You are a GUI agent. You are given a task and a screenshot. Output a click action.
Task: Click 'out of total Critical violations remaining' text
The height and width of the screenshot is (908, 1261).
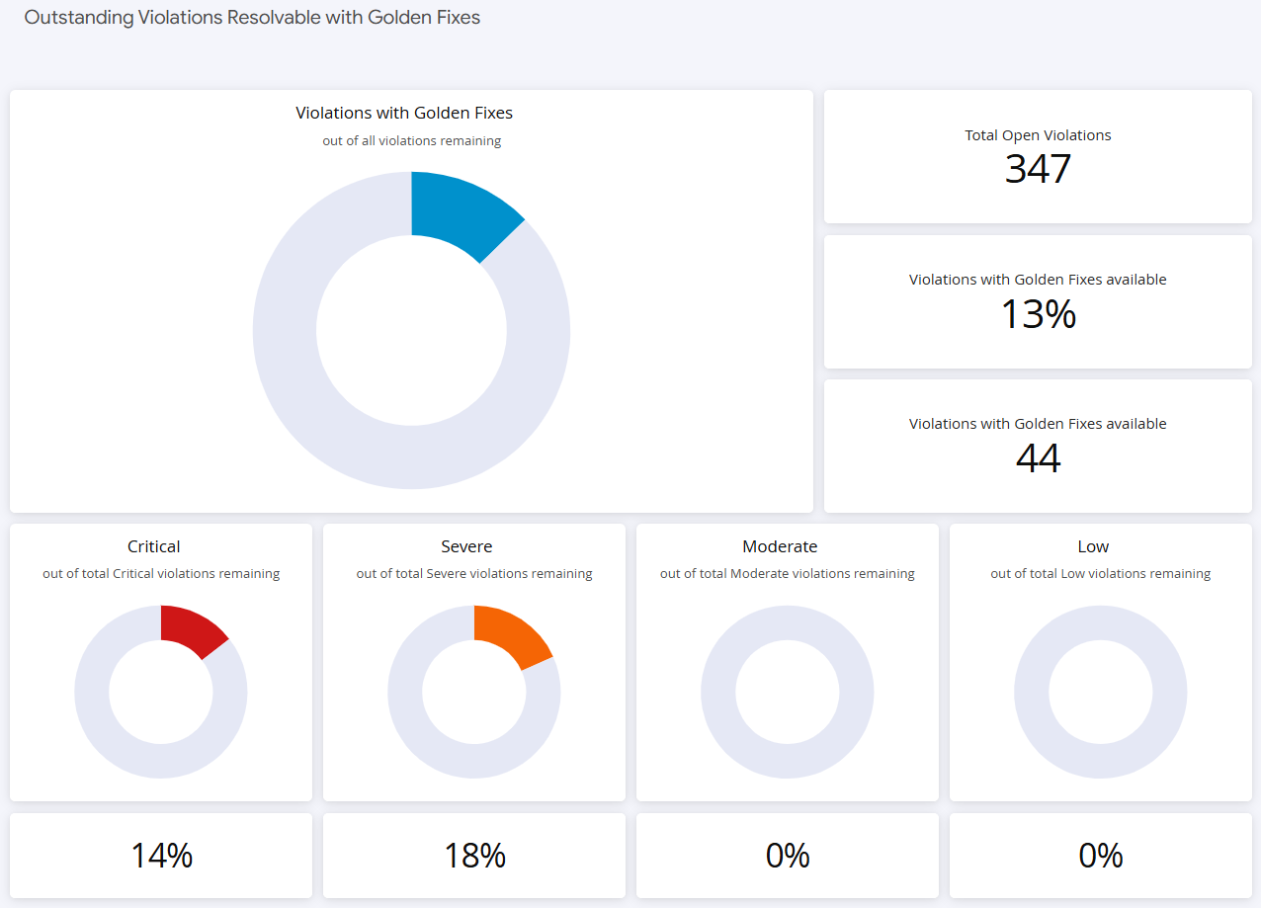[x=161, y=574]
